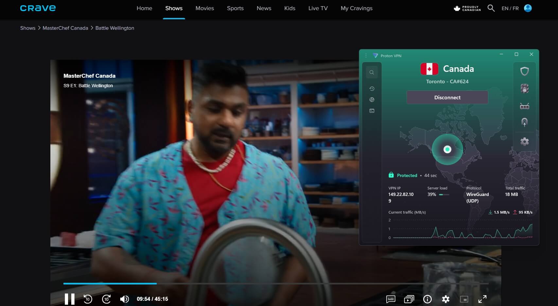Click the Crave logo

[38, 8]
